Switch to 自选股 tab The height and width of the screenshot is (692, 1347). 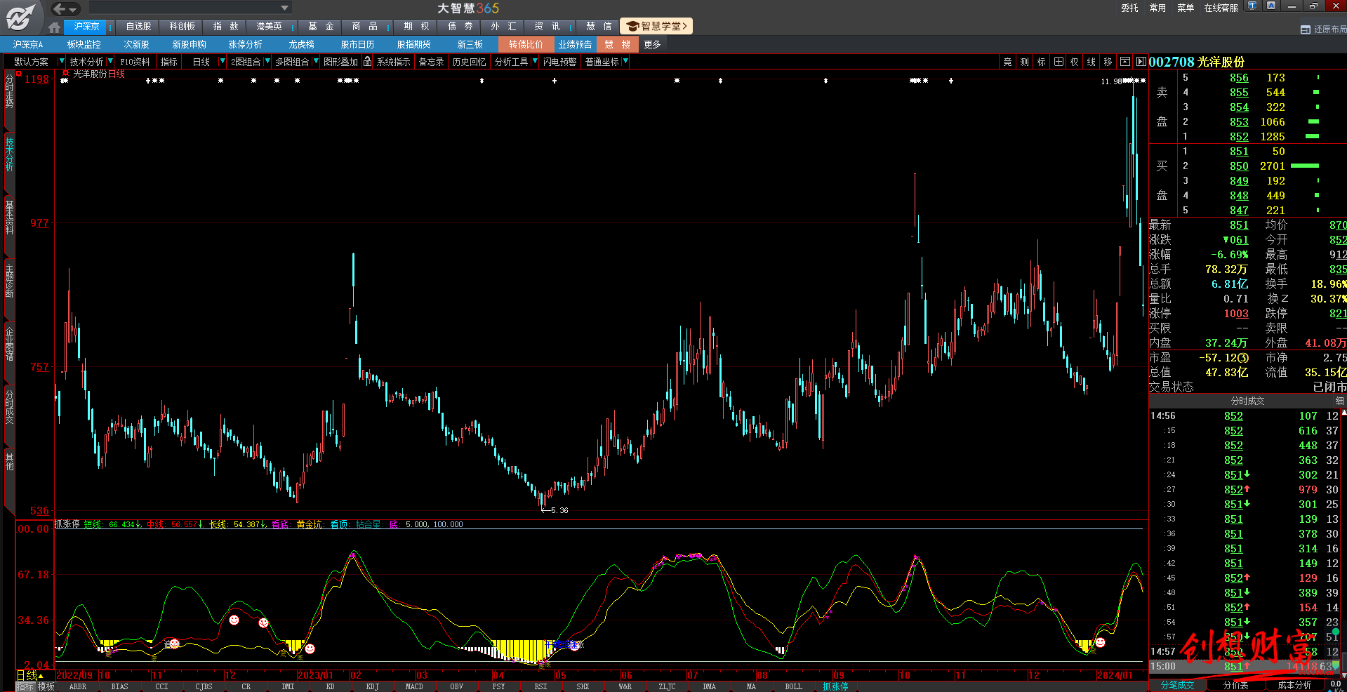point(138,27)
